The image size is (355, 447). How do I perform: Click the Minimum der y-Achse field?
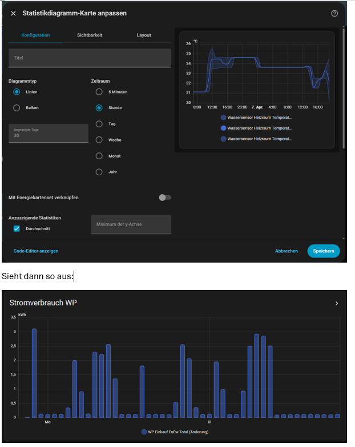coord(131,224)
